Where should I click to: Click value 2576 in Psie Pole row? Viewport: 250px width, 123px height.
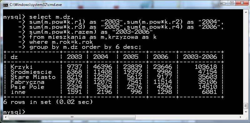coord(135,87)
